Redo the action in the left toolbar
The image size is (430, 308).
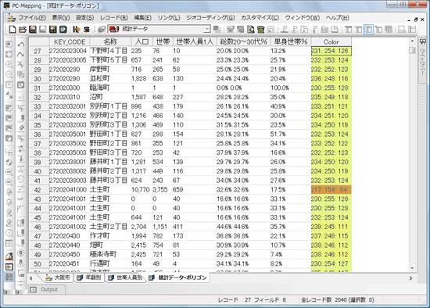[x=21, y=55]
